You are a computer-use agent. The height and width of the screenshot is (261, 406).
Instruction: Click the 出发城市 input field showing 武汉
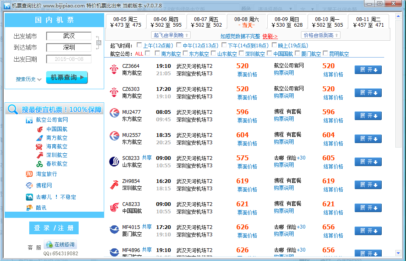[x=69, y=36]
